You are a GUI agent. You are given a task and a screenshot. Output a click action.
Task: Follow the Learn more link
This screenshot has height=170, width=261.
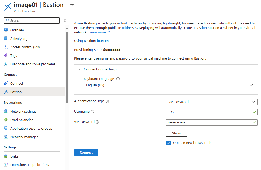[x=97, y=32]
